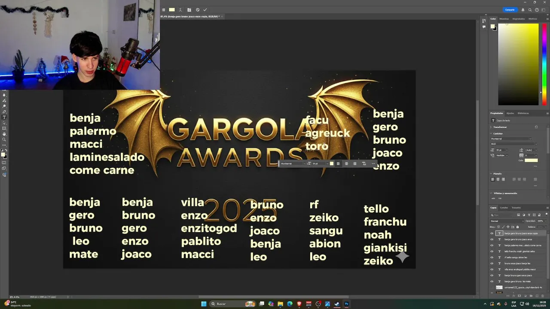Toggle the character and paragraph panels icon

[x=189, y=10]
